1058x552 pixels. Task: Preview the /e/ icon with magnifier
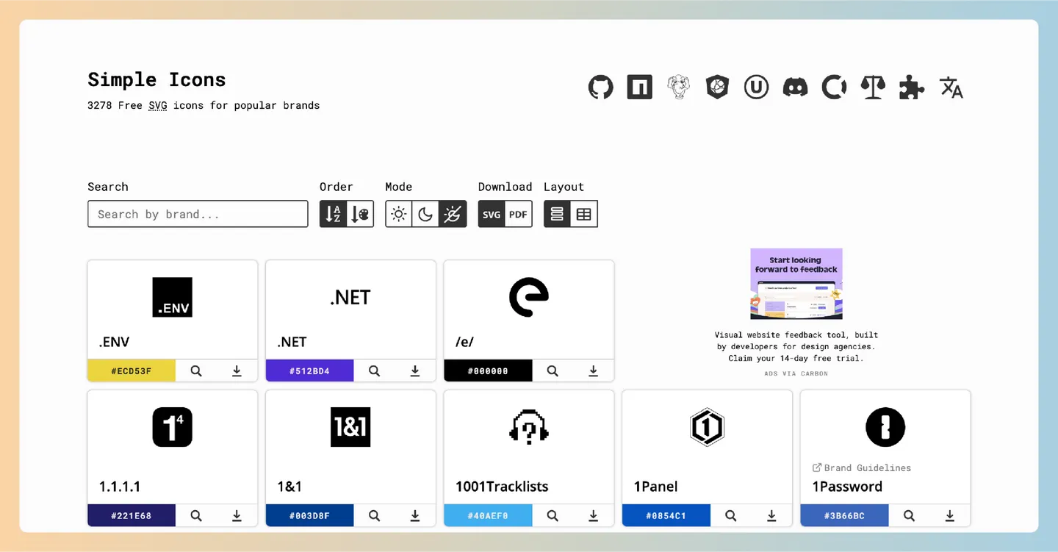[553, 371]
